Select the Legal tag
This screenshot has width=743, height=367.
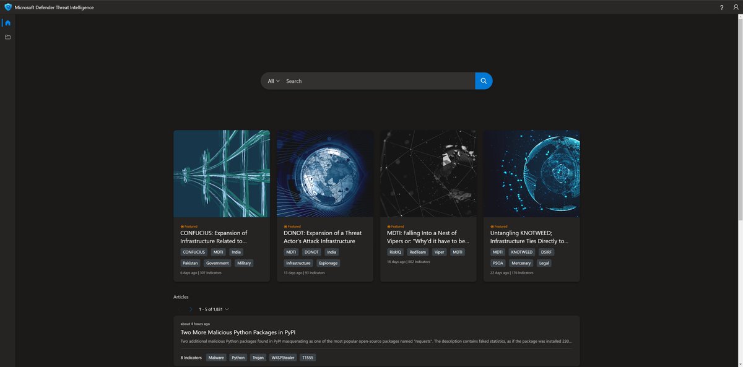[544, 263]
